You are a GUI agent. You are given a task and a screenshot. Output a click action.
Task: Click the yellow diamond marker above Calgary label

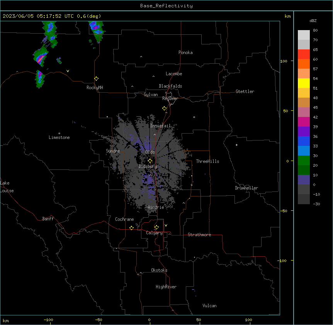point(156,227)
